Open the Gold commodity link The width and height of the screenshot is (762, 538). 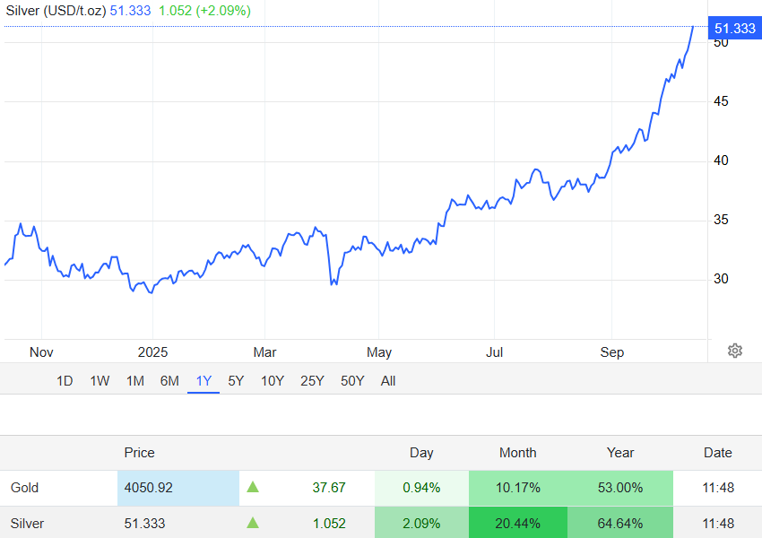point(25,488)
